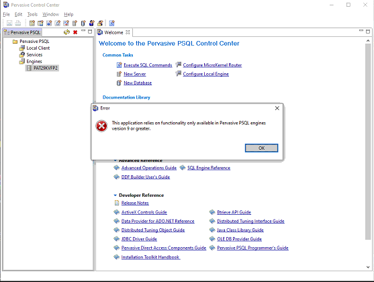Image resolution: width=374 pixels, height=282 pixels.
Task: Click the red error icon in dialog
Action: click(x=101, y=126)
